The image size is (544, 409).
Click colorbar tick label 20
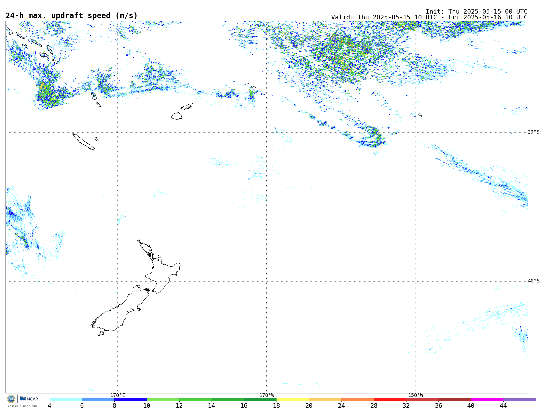tap(309, 405)
